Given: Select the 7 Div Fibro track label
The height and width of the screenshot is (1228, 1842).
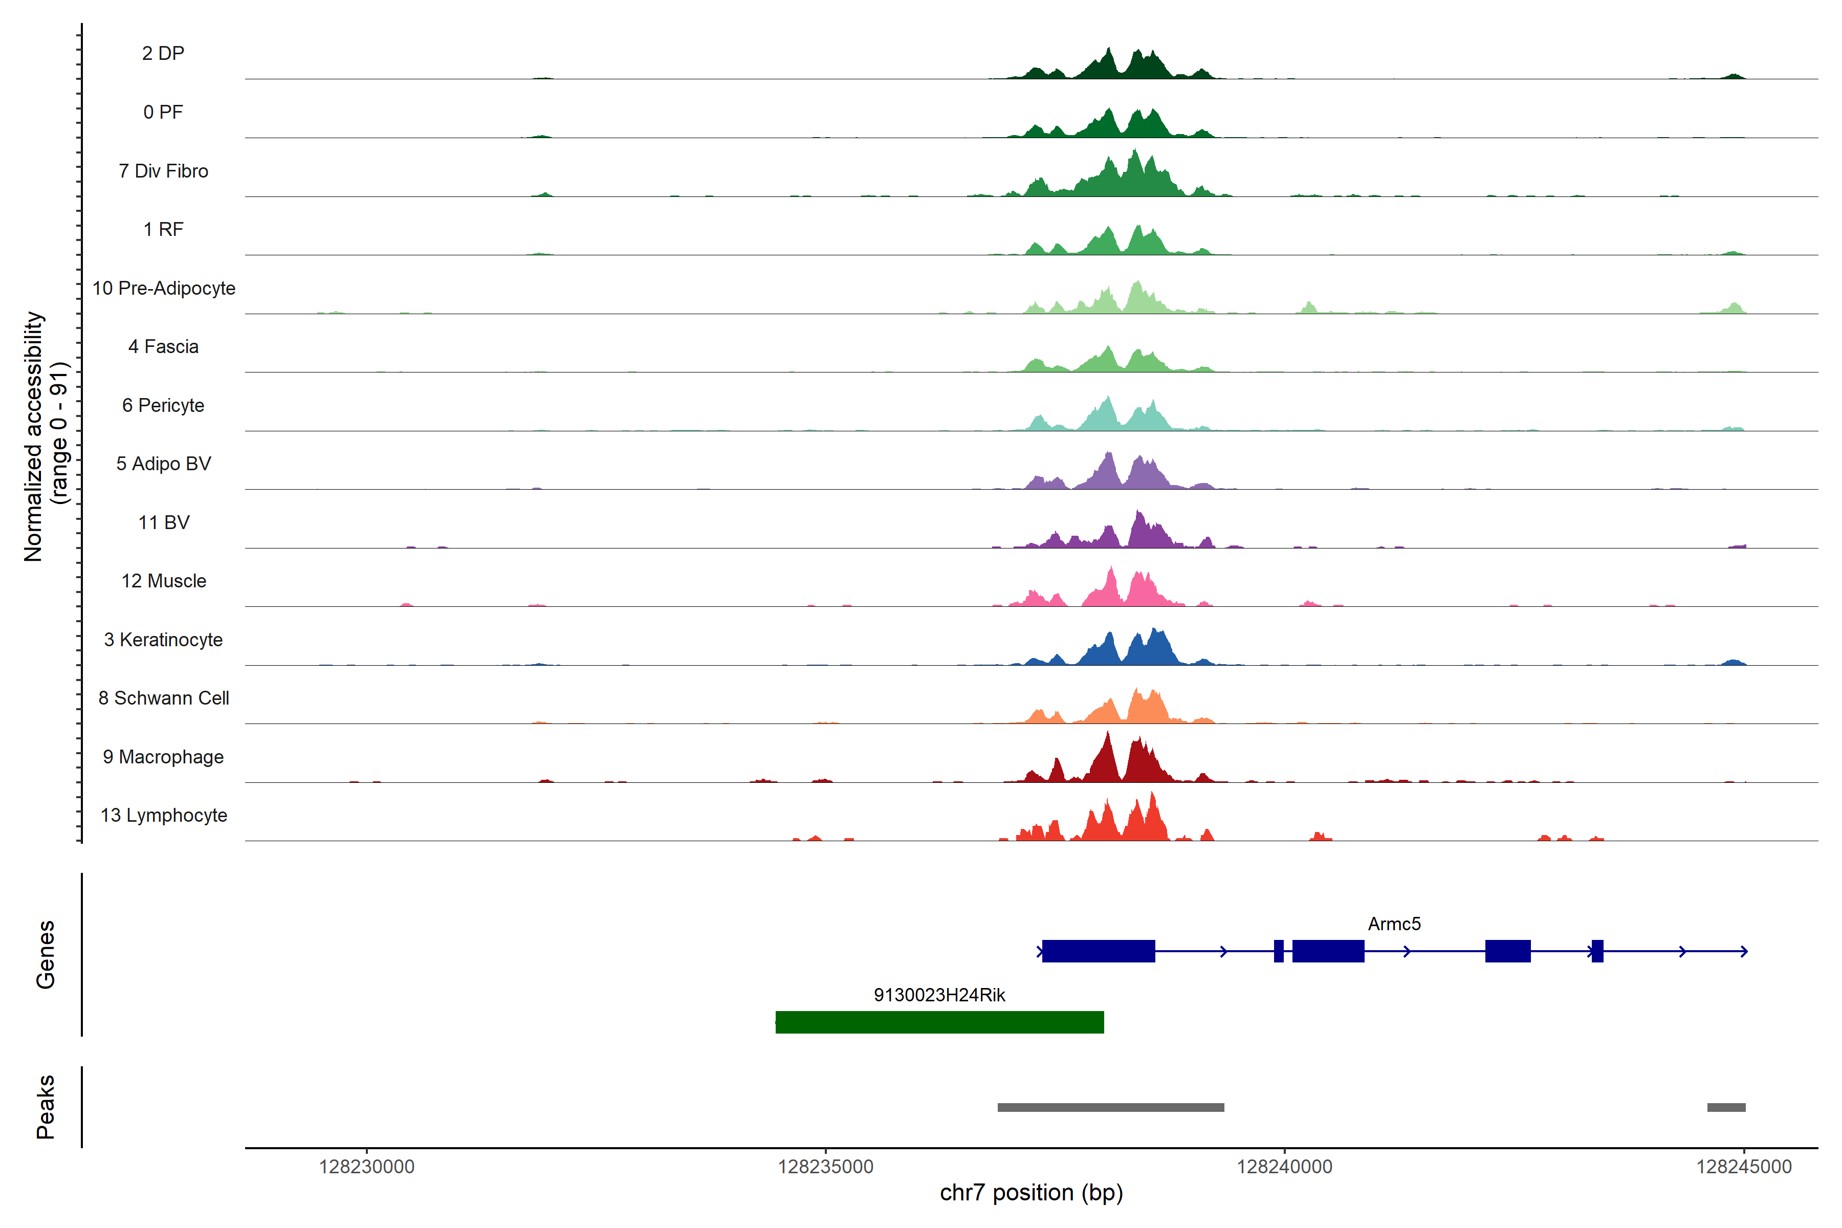Looking at the screenshot, I should point(163,171).
